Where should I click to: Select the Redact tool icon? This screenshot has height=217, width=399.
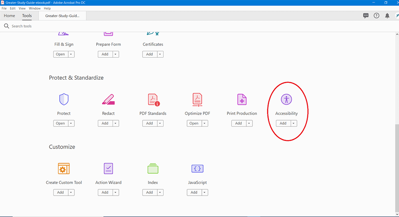click(x=108, y=100)
